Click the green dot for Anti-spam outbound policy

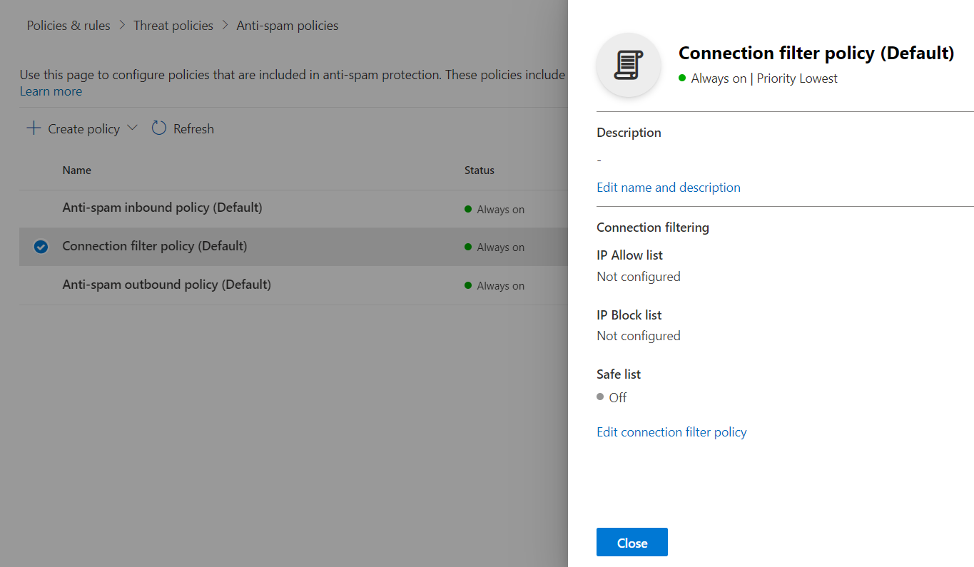click(469, 285)
